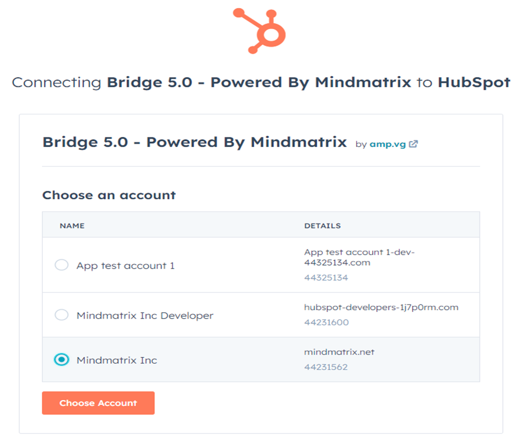Click the Mindmatrix Inc Developer name label
The height and width of the screenshot is (446, 527).
pyautogui.click(x=145, y=316)
